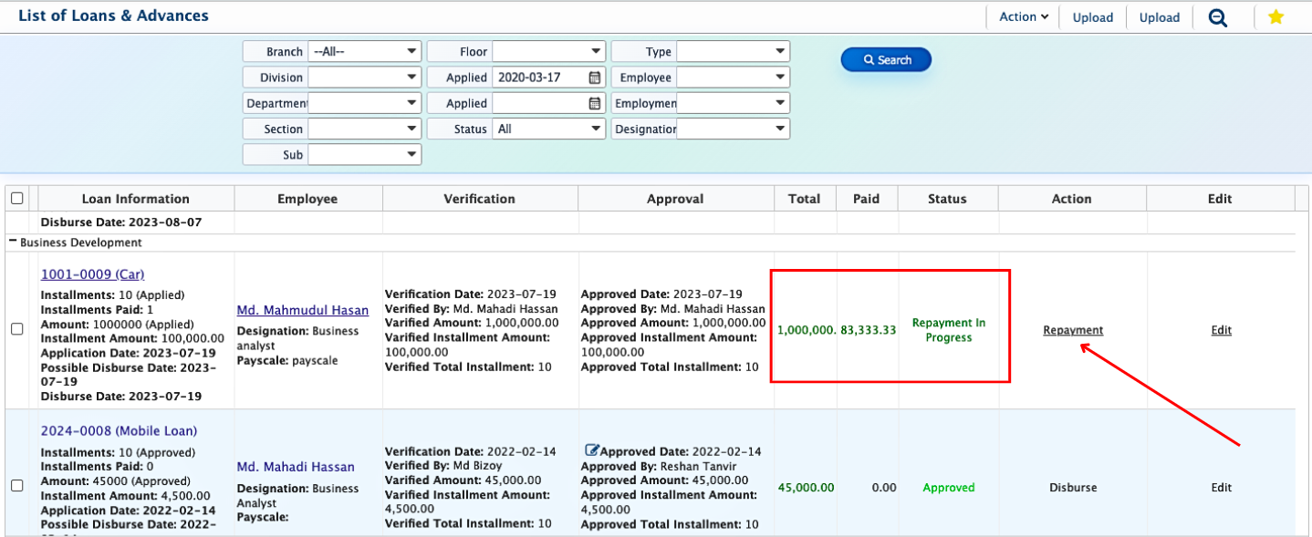Image resolution: width=1312 pixels, height=537 pixels.
Task: Open the Action menu in header
Action: coord(1023,16)
